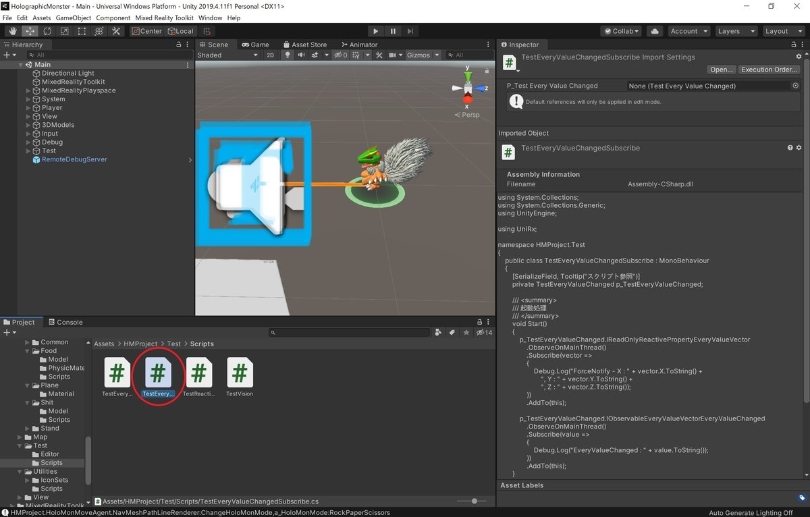Toggle hidden objects visibility counter in Scene
The image size is (810, 517).
(x=341, y=55)
